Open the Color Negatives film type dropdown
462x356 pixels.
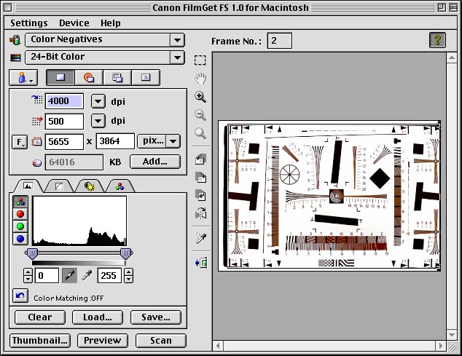point(104,40)
